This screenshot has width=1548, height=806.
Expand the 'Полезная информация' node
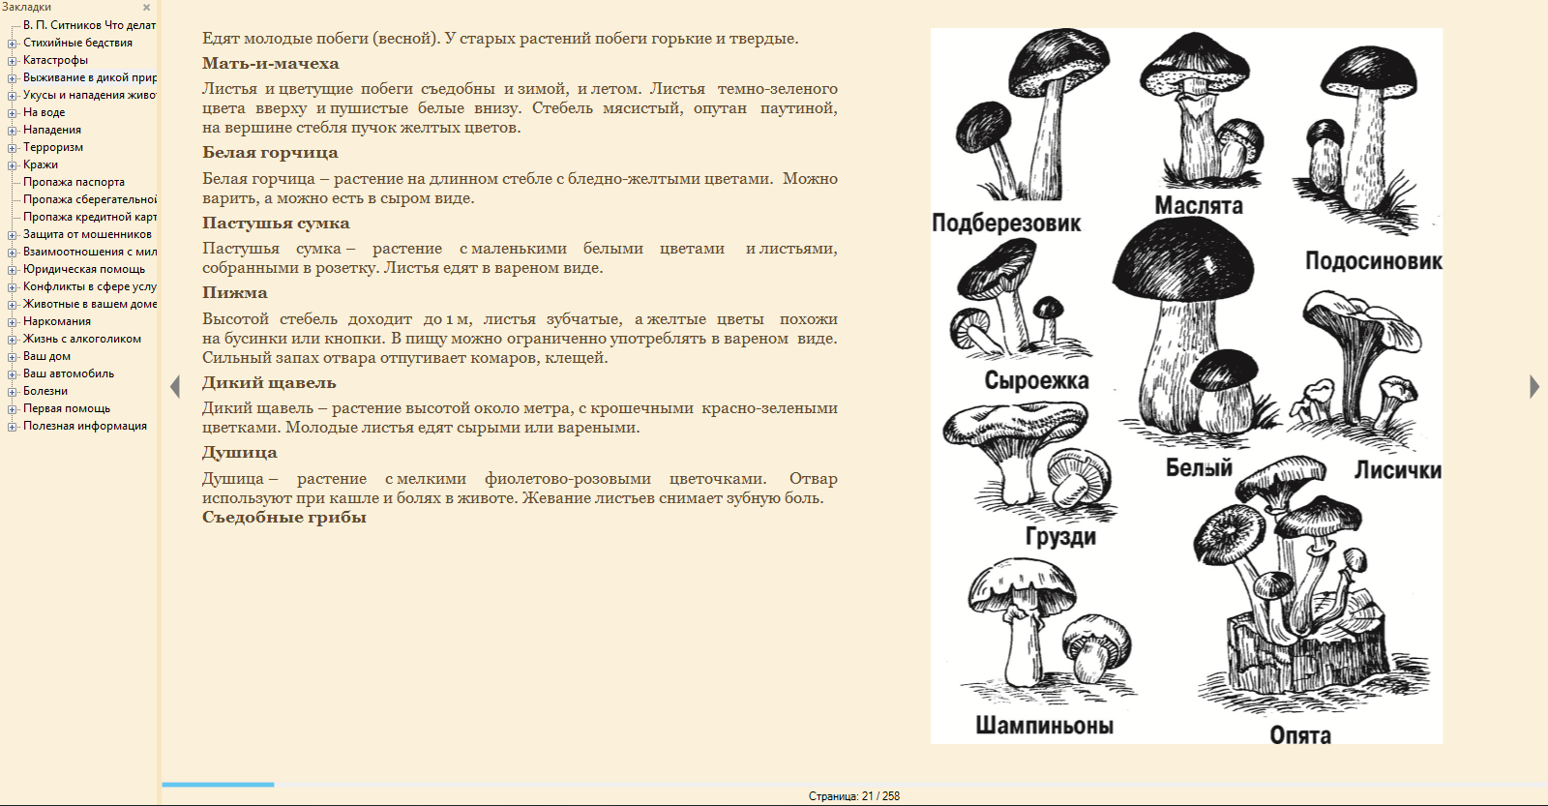12,426
